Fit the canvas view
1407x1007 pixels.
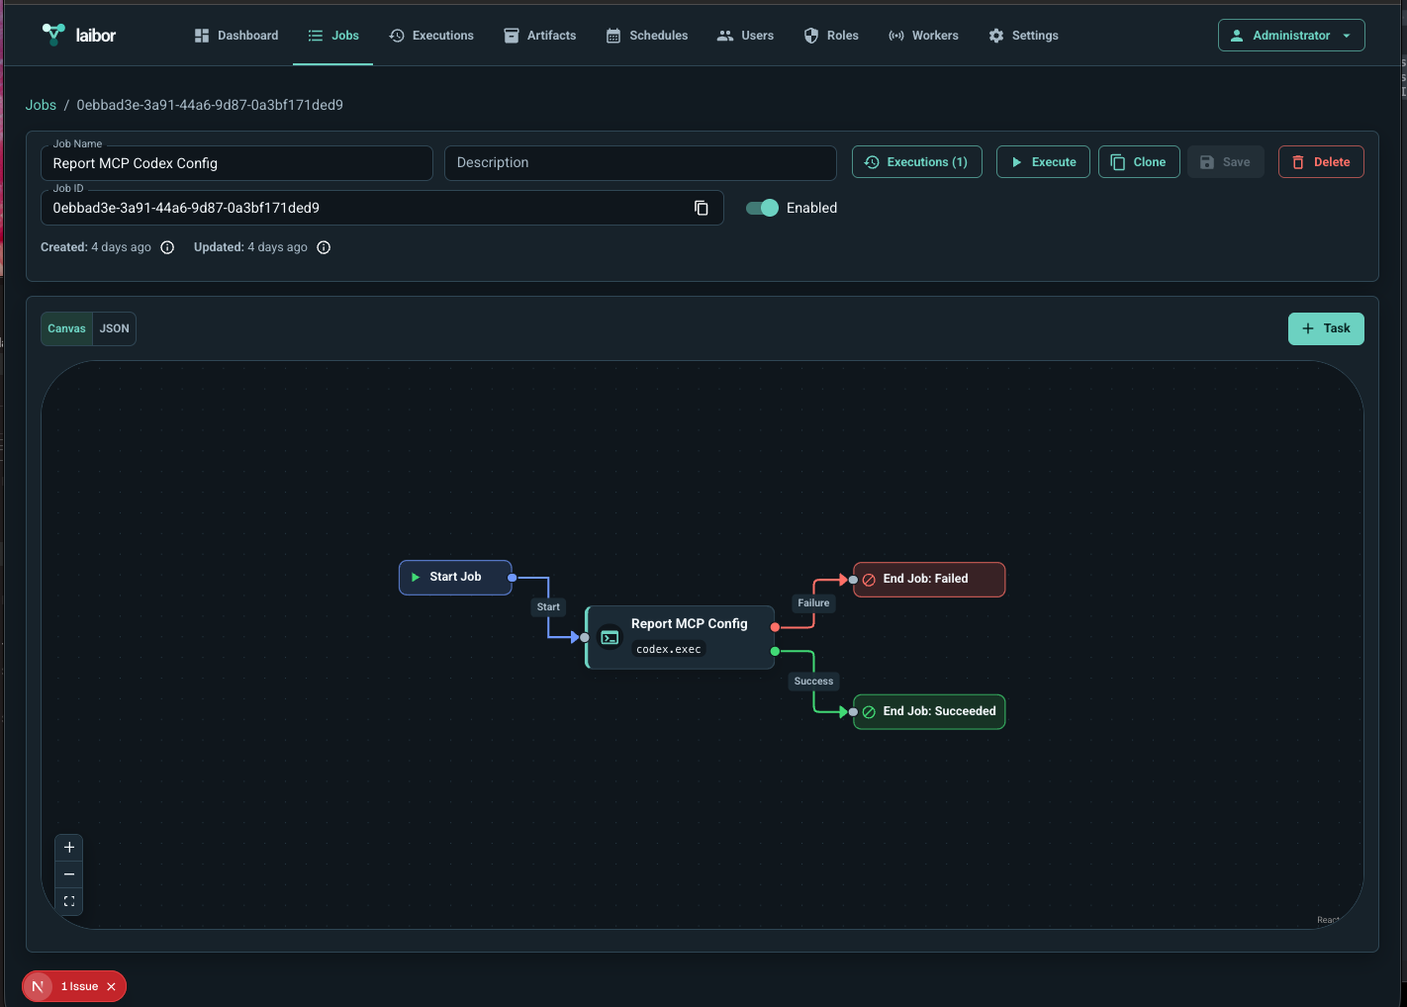(x=69, y=901)
